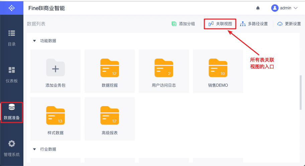Viewport: 305px width, 166px height.
Task: Collapse the 行业数据 group triangle
Action: tap(34, 149)
